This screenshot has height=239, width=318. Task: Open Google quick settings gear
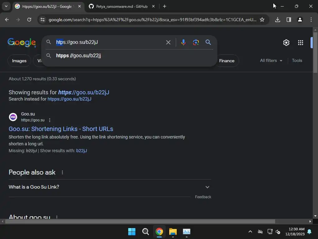286,43
